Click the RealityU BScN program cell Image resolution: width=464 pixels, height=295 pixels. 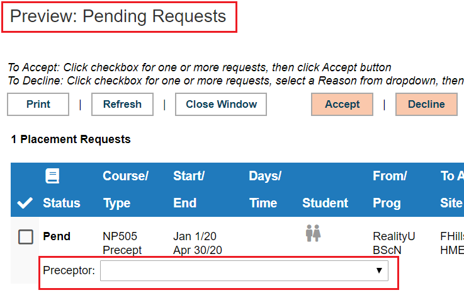click(x=394, y=243)
